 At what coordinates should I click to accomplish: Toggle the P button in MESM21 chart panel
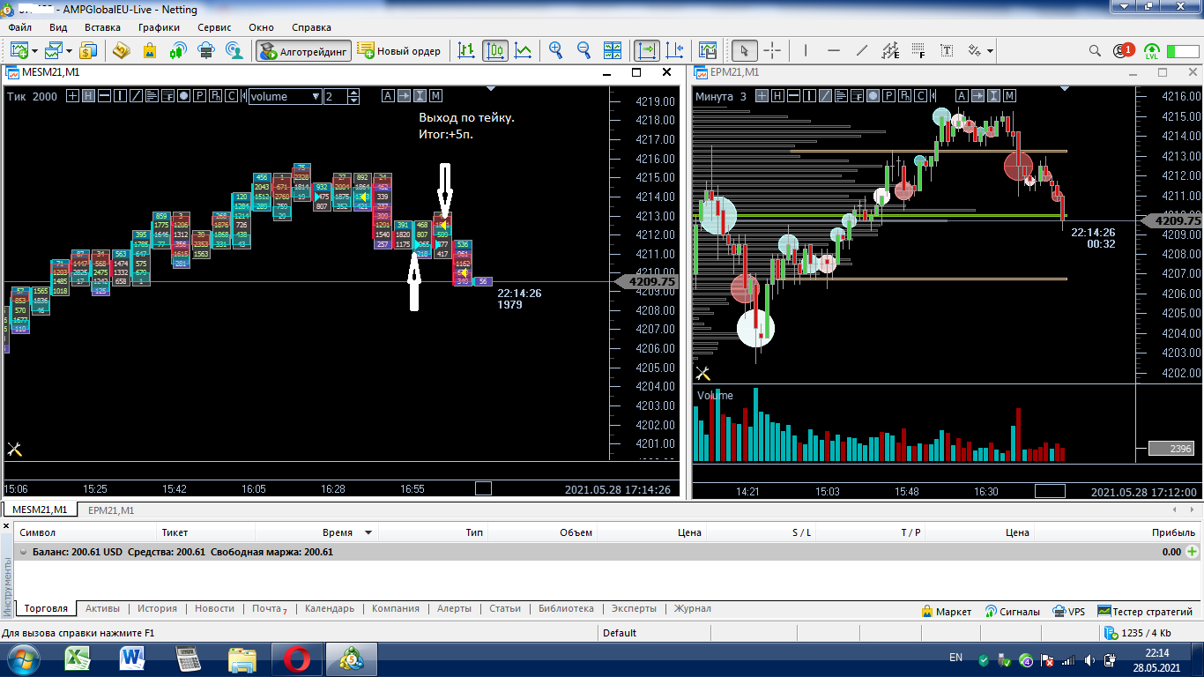[x=200, y=96]
